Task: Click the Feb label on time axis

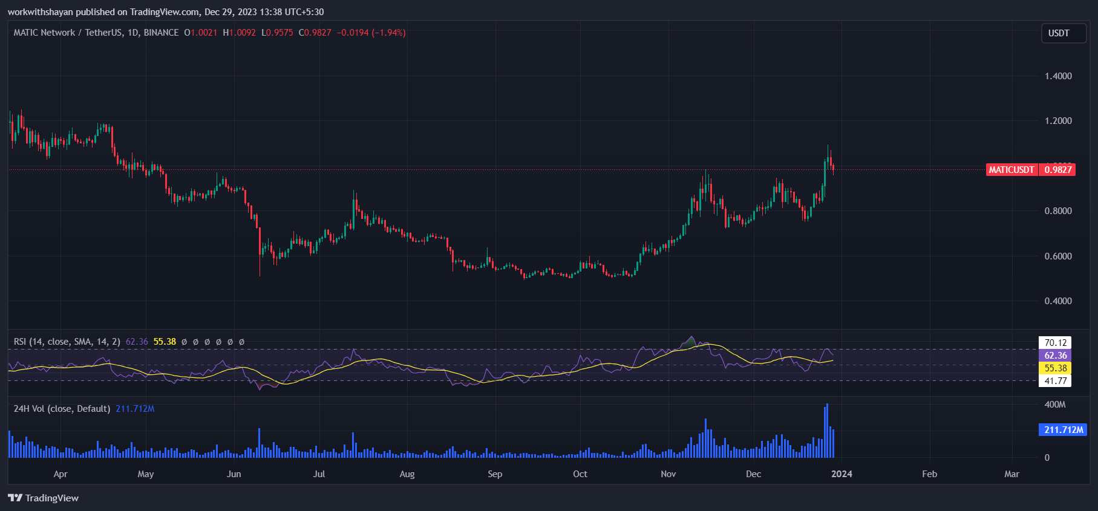Action: click(x=930, y=474)
